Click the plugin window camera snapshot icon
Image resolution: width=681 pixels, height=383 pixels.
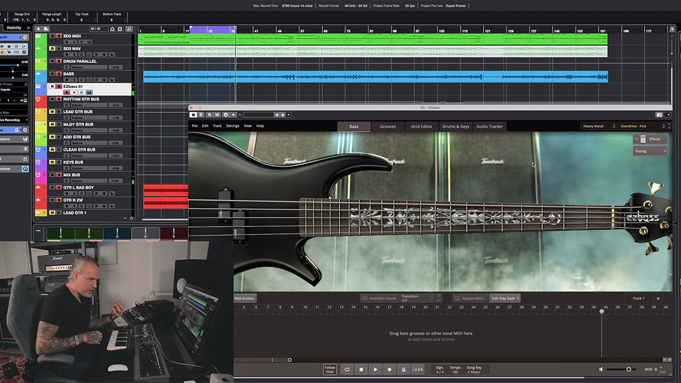[x=659, y=115]
